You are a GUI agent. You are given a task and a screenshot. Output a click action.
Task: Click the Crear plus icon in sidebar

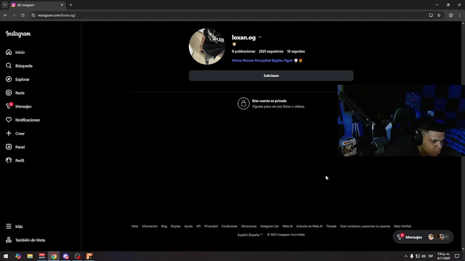pyautogui.click(x=9, y=133)
